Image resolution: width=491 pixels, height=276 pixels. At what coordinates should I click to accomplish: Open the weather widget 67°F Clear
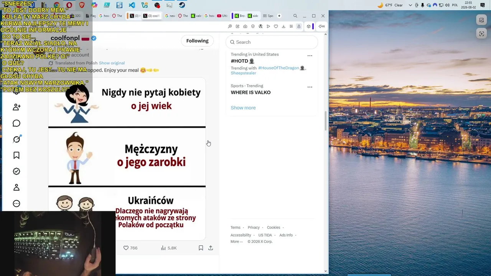point(390,5)
